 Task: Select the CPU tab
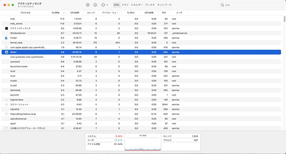click(x=116, y=5)
